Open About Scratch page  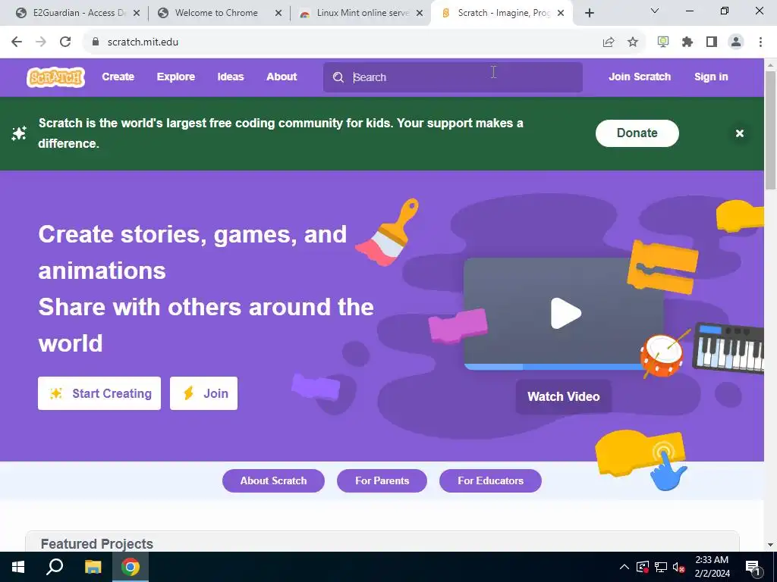click(x=273, y=480)
